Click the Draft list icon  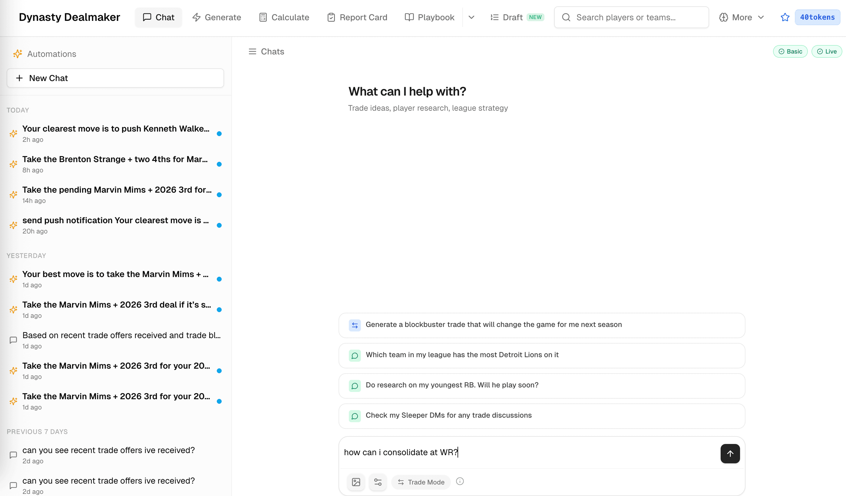[494, 17]
